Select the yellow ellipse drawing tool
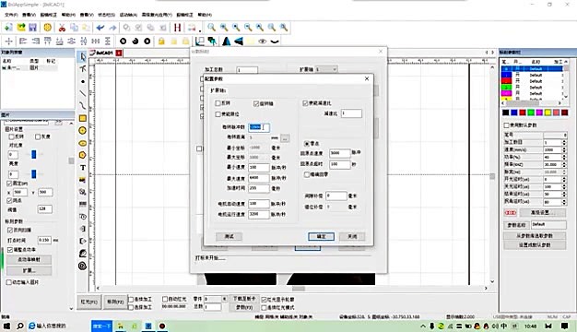This screenshot has width=577, height=332. [x=83, y=143]
